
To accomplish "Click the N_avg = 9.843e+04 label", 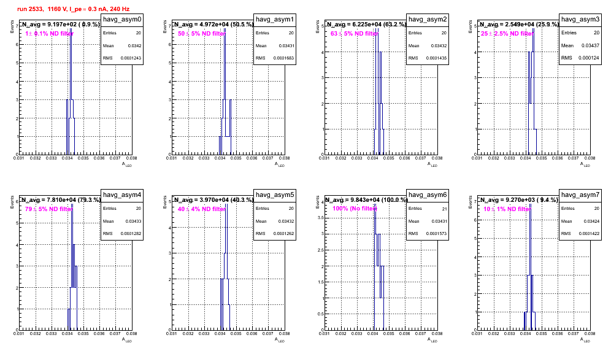I will (366, 200).
